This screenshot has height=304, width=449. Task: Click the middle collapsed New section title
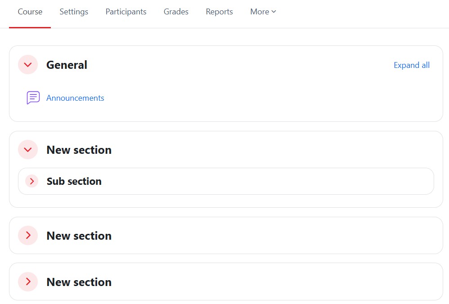tap(79, 236)
